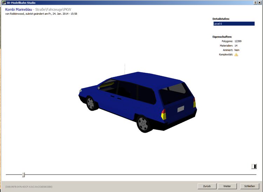Click the 'Kombi Marineblau' model title

pos(19,9)
